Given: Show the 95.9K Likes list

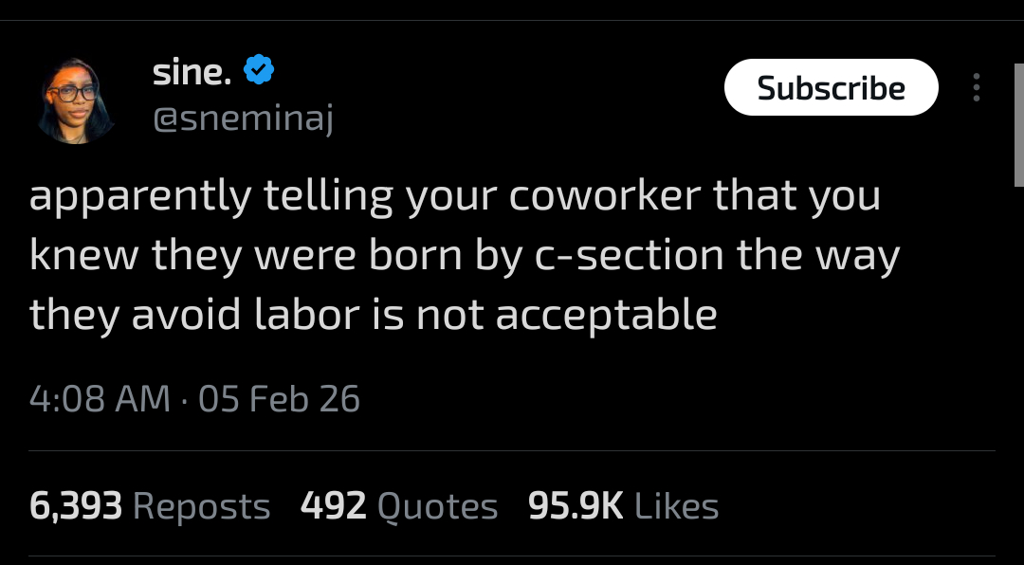Looking at the screenshot, I should click(x=623, y=506).
